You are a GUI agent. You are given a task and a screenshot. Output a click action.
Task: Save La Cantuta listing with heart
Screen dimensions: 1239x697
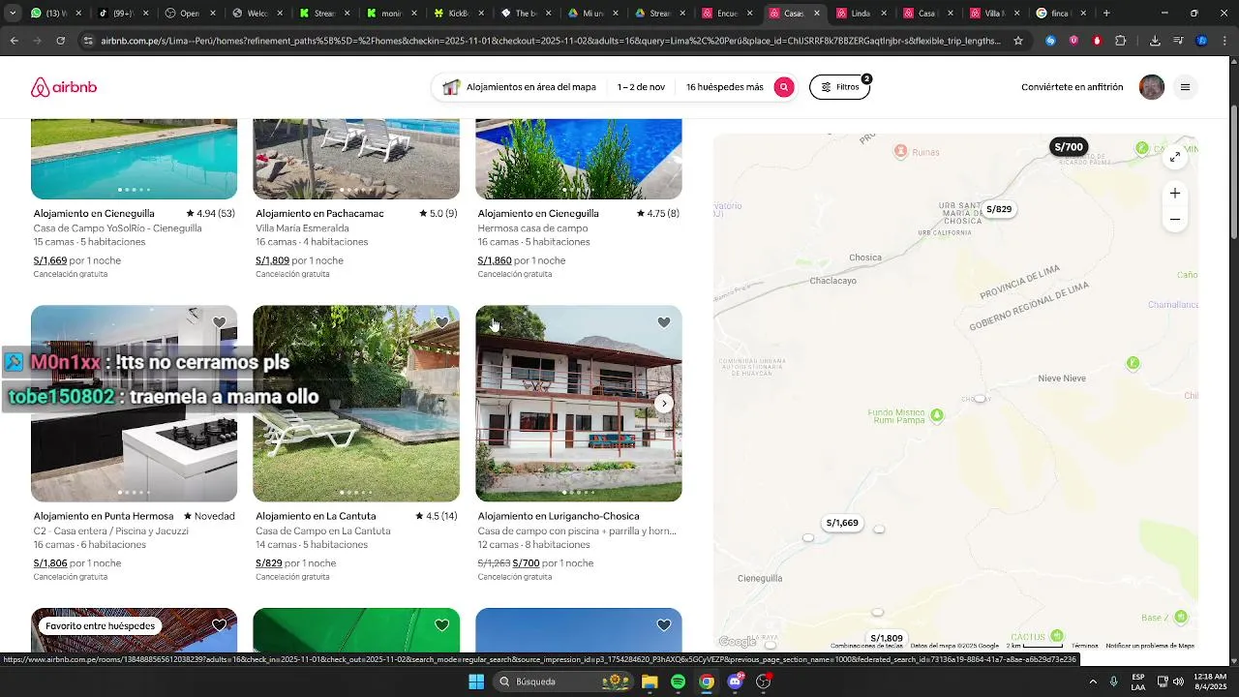point(441,323)
